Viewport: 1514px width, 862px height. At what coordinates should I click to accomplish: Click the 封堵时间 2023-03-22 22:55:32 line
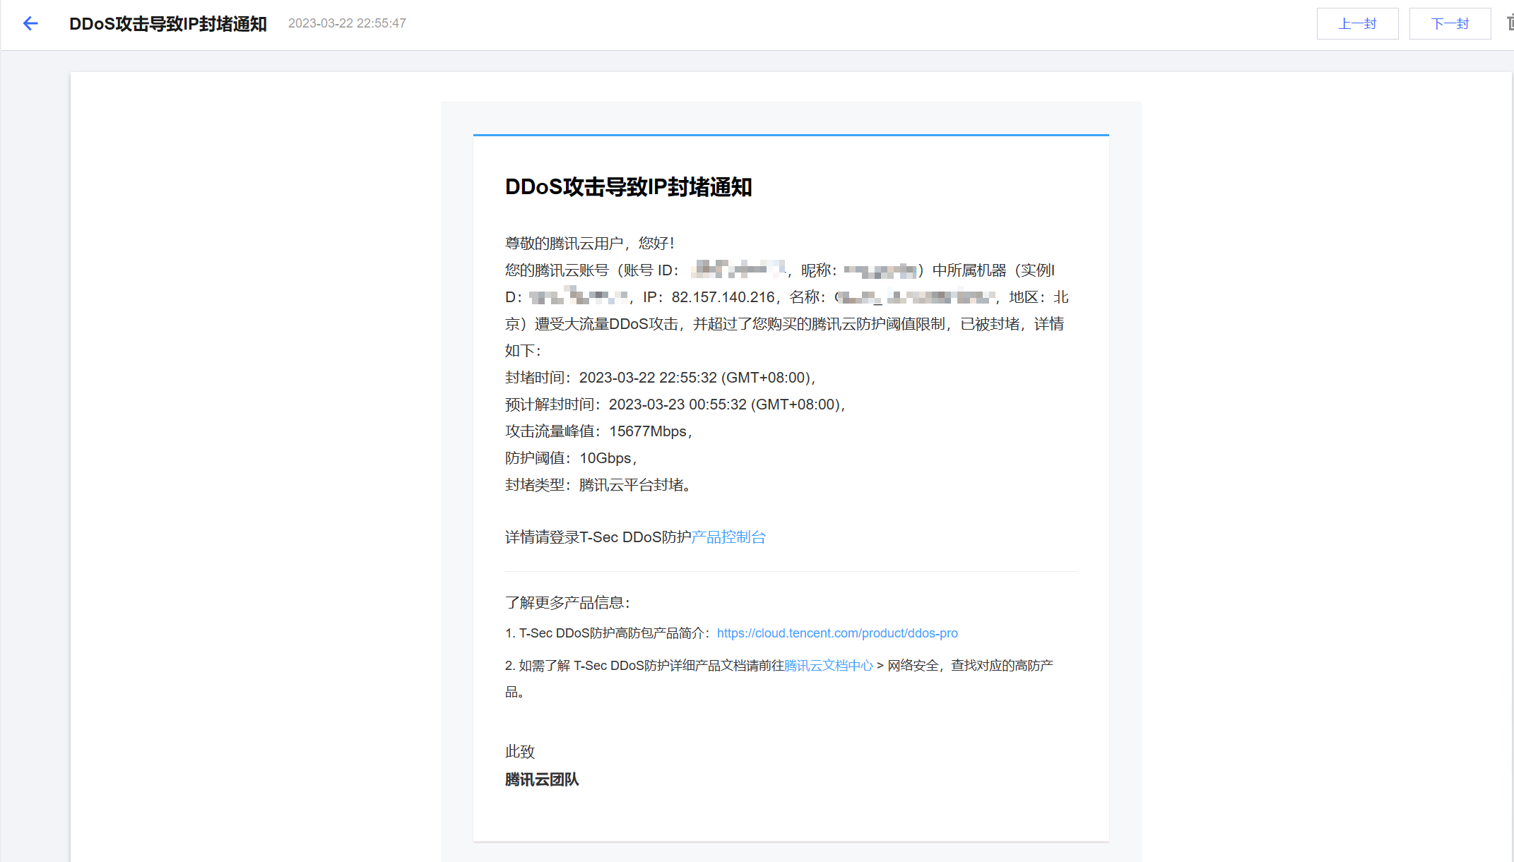click(x=661, y=378)
